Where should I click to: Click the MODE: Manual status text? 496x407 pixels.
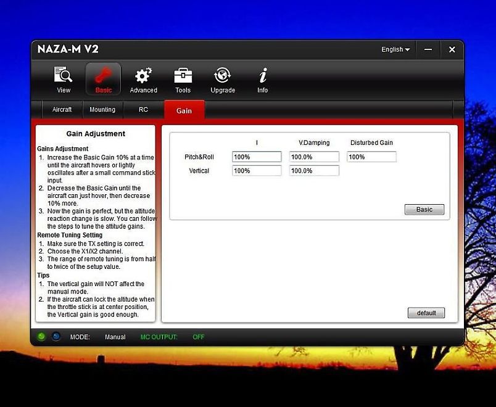tap(97, 337)
